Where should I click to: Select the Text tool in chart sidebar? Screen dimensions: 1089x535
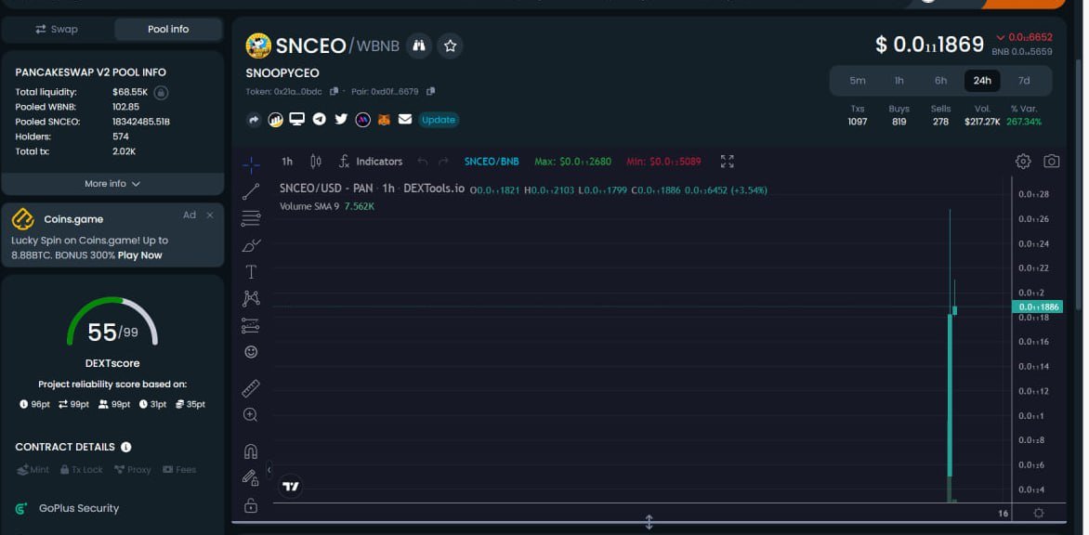tap(251, 272)
